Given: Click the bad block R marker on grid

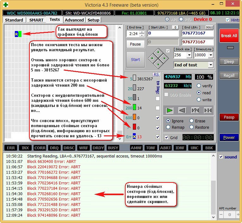Looking at the screenshot, I should pyautogui.click(x=16, y=34).
